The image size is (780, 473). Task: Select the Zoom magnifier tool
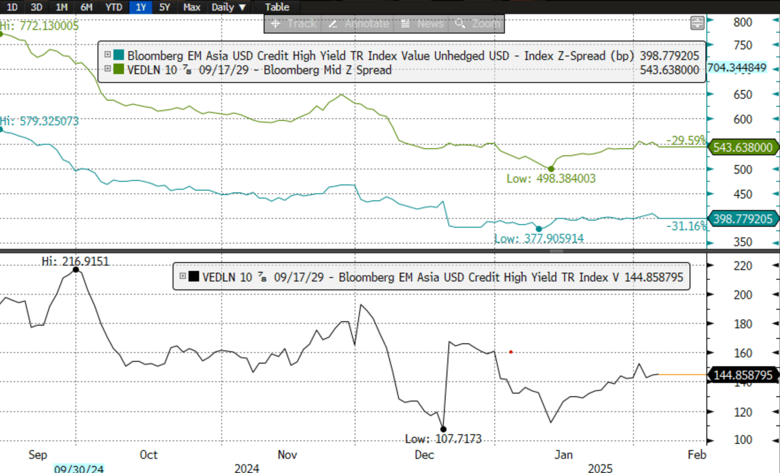(478, 24)
